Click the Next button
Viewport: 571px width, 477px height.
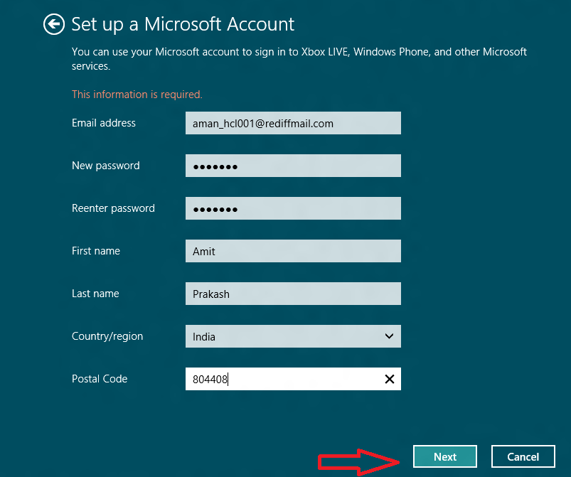tap(445, 456)
